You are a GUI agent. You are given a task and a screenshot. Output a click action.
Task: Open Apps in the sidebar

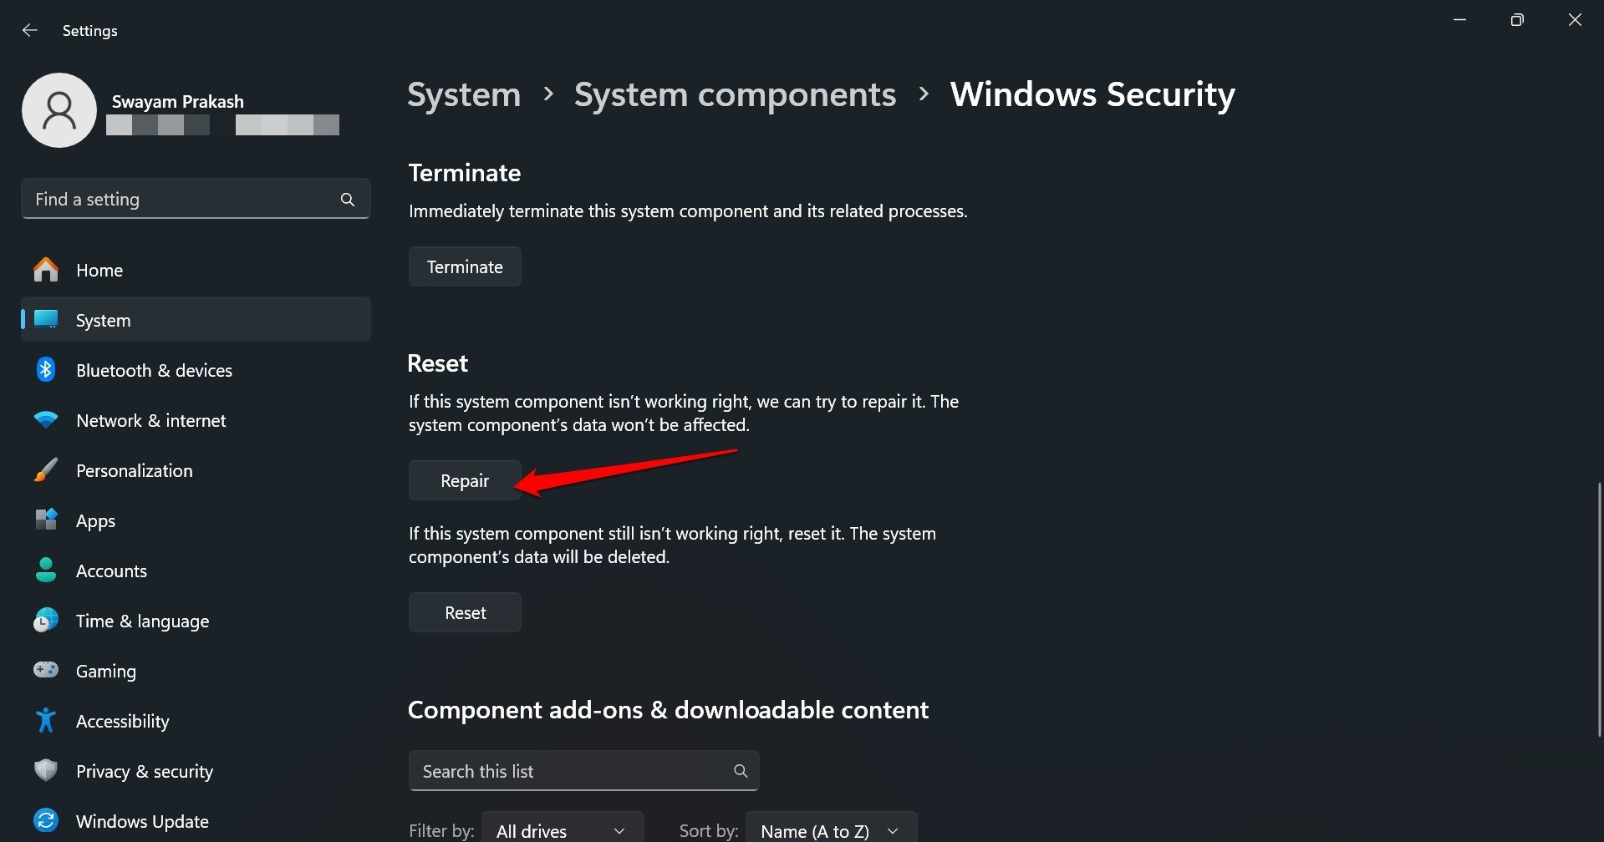[95, 520]
